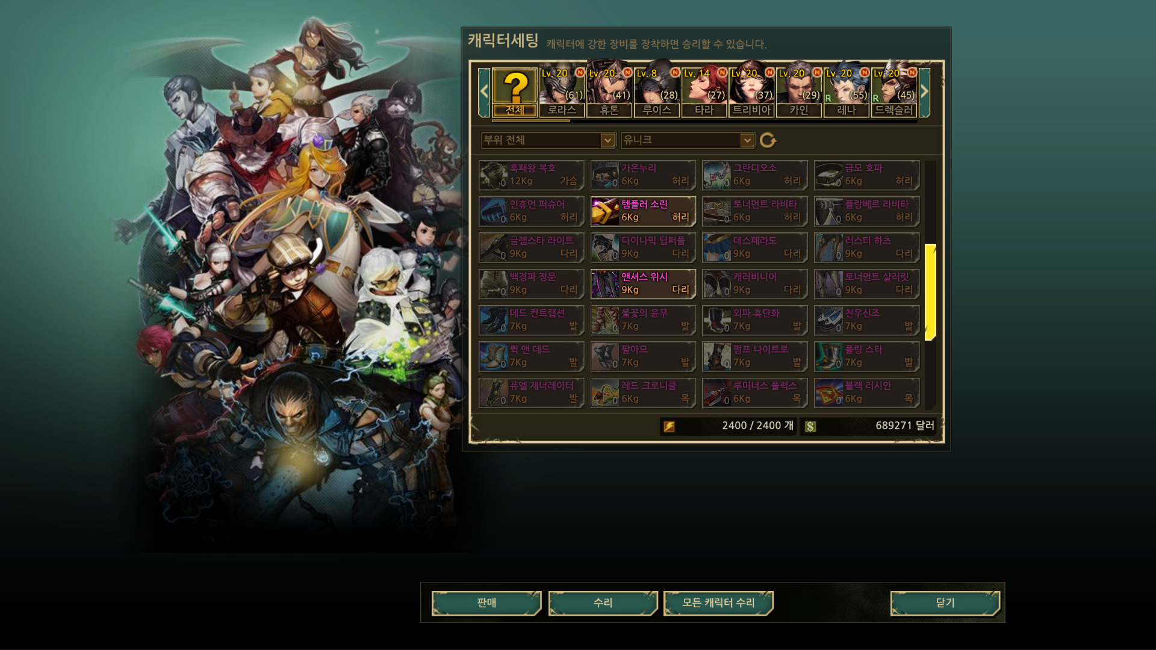The image size is (1156, 650).
Task: Select the 전체 all-characters tab
Action: pyautogui.click(x=515, y=92)
